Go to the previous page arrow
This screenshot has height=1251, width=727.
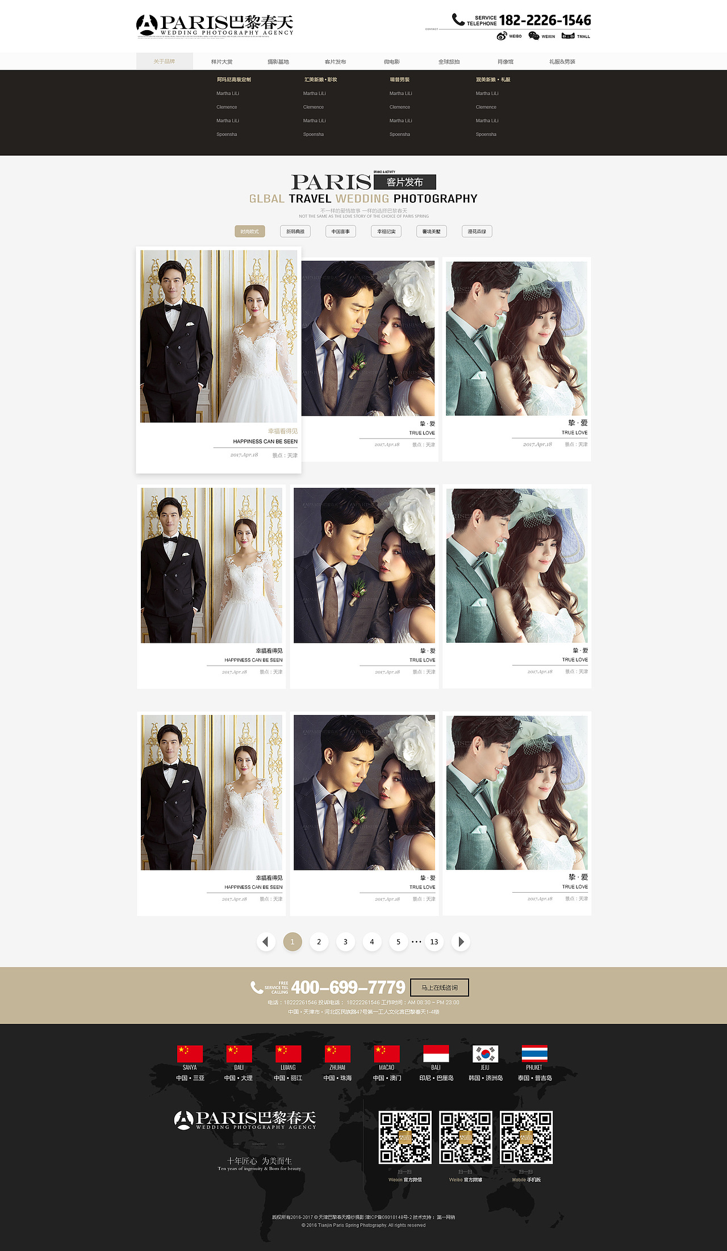tap(266, 942)
